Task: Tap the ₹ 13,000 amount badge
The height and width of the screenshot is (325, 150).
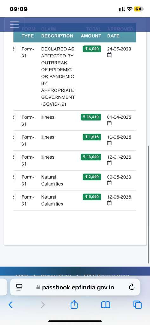Action: pyautogui.click(x=91, y=157)
